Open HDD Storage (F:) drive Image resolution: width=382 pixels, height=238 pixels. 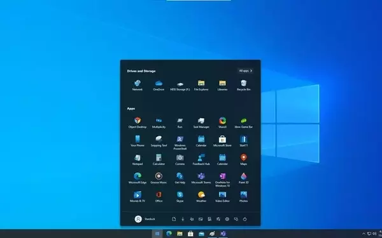click(x=180, y=85)
